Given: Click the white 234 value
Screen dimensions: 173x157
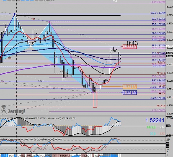Looking at the screenshot, I should coord(162,128).
